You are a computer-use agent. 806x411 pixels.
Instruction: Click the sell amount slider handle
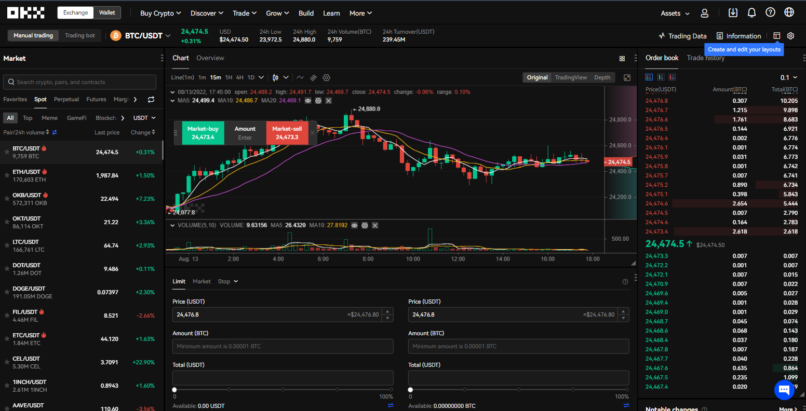410,390
